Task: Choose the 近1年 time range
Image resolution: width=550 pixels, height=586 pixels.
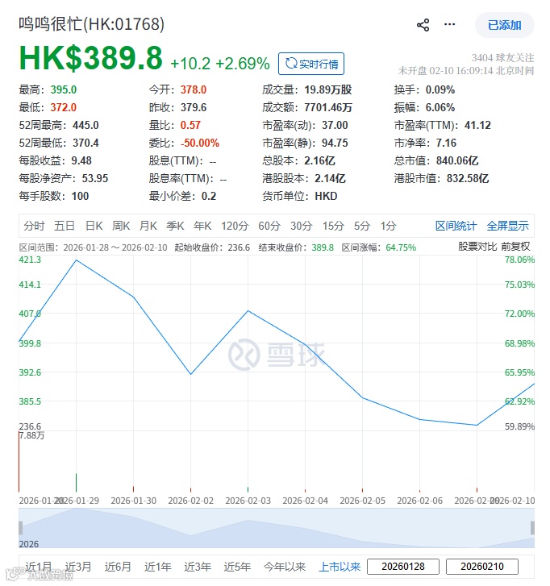Action: (158, 567)
